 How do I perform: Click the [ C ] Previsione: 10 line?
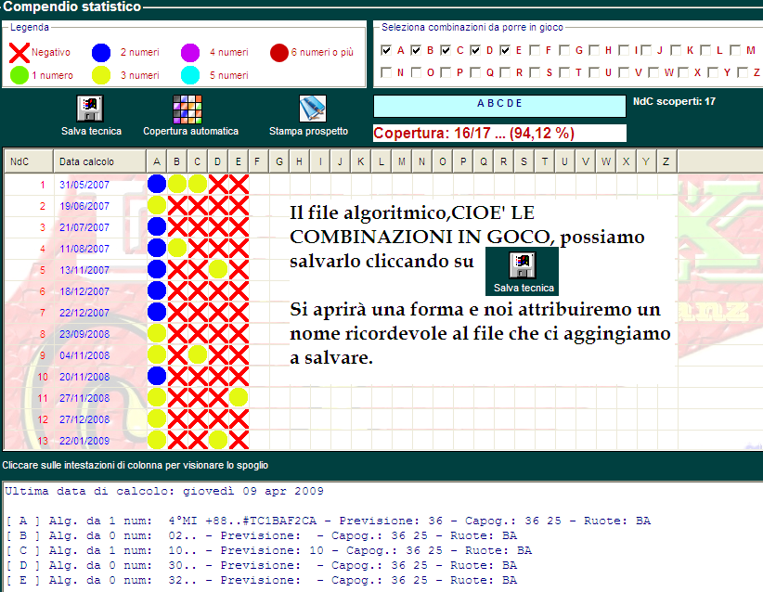[268, 550]
